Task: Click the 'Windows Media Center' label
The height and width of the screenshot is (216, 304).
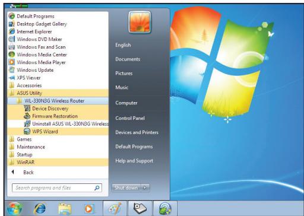Action: click(x=42, y=55)
